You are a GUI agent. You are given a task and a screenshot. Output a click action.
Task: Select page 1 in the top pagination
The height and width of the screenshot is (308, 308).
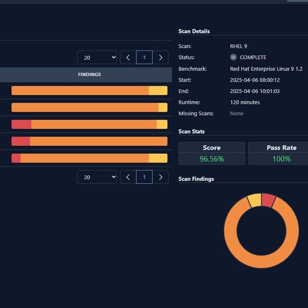[x=144, y=57]
